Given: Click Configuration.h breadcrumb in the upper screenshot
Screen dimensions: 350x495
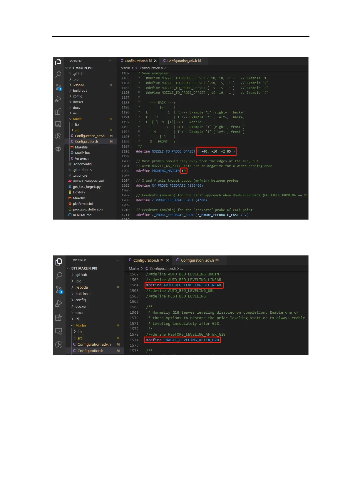Looking at the screenshot, I should click(x=151, y=68).
